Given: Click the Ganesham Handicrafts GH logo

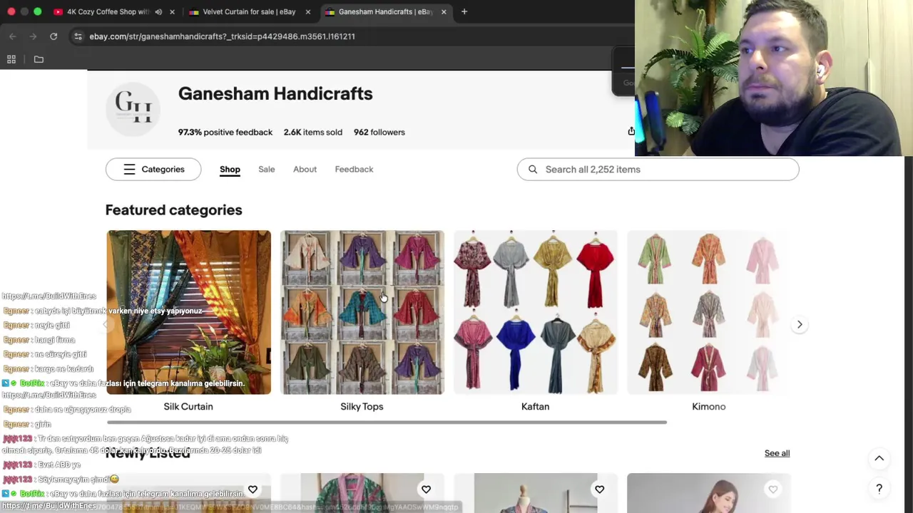Looking at the screenshot, I should tap(133, 108).
